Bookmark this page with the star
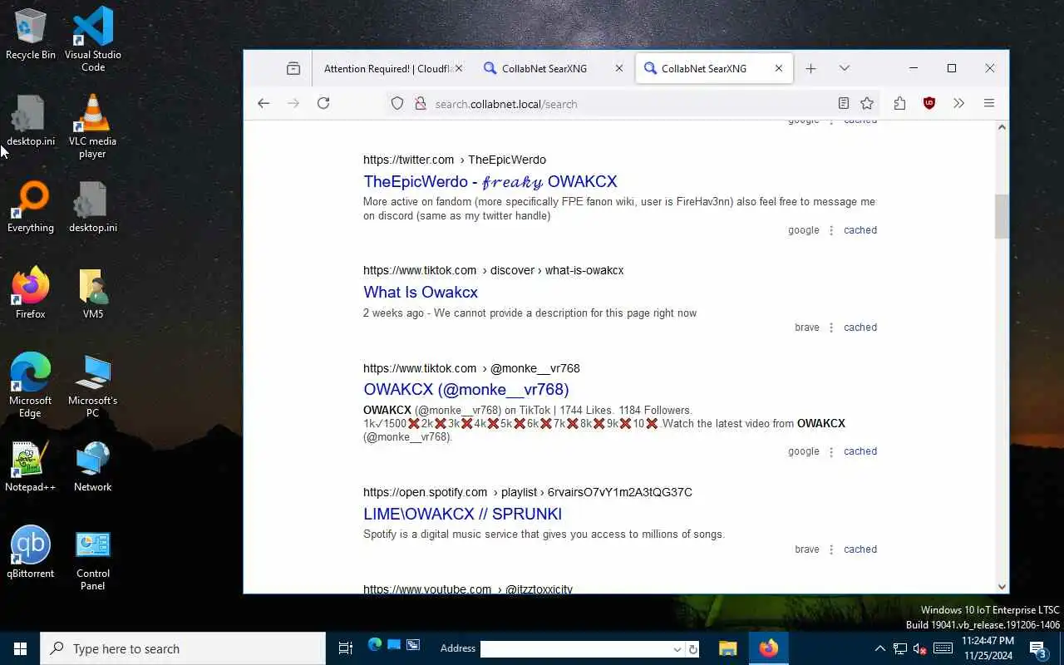This screenshot has width=1064, height=665. pyautogui.click(x=867, y=103)
